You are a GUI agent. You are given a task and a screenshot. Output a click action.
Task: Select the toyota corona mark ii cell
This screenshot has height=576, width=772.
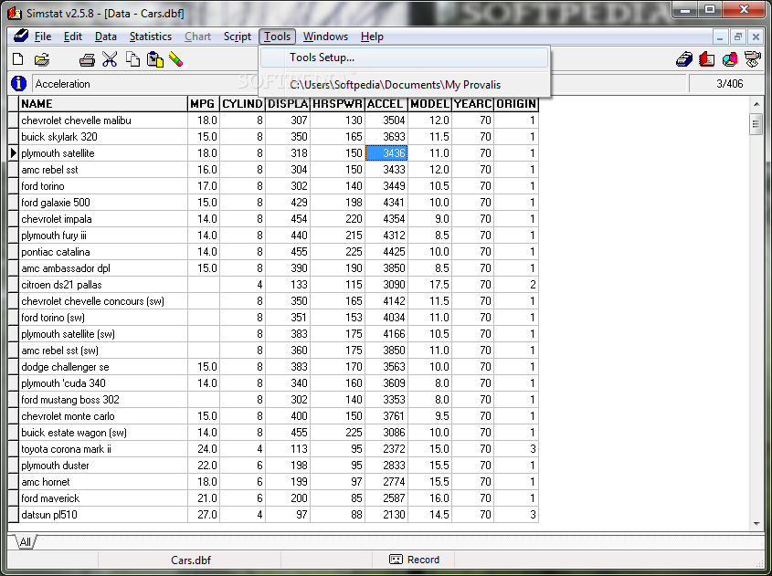(x=103, y=448)
